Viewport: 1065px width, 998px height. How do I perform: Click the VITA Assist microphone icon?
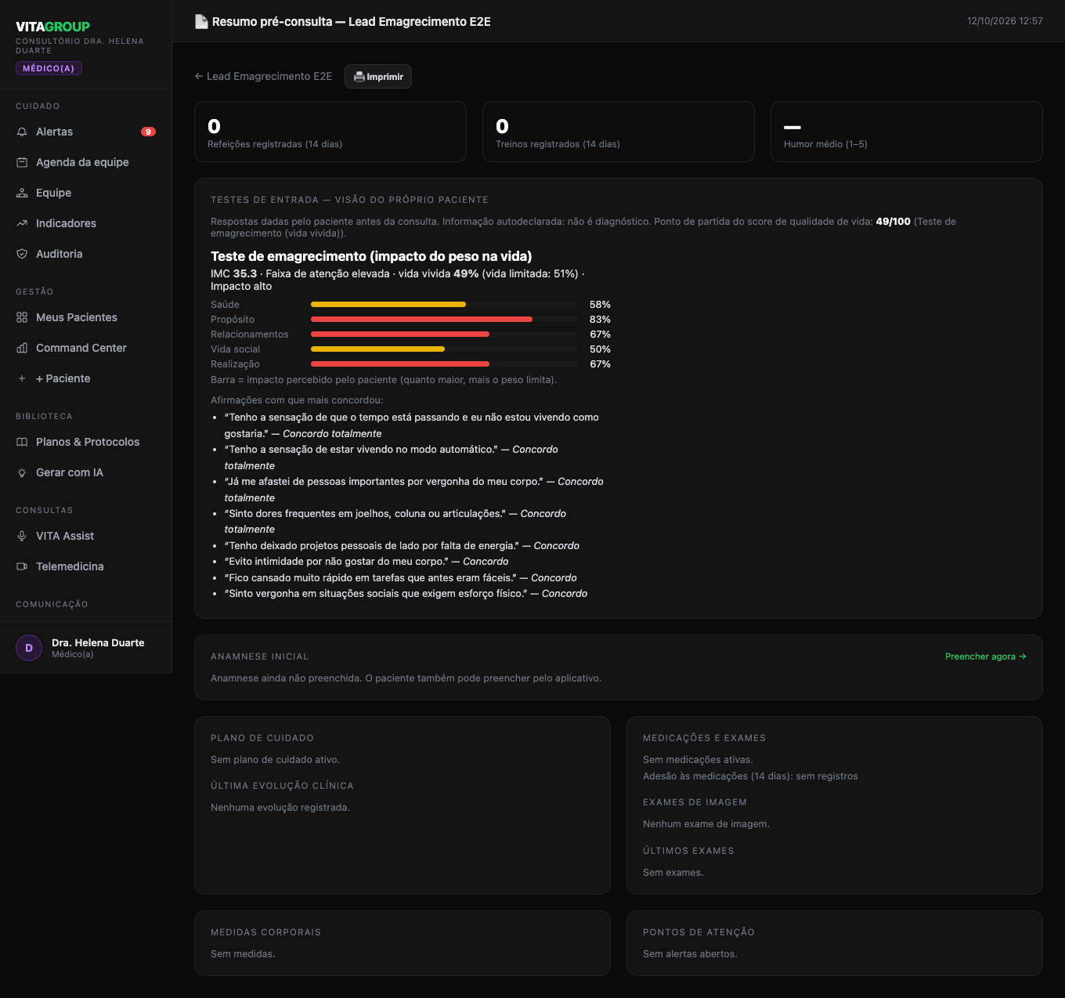click(x=22, y=536)
